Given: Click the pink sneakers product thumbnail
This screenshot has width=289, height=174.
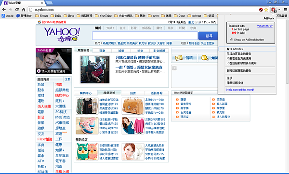Looking at the screenshot, I should [87, 126].
